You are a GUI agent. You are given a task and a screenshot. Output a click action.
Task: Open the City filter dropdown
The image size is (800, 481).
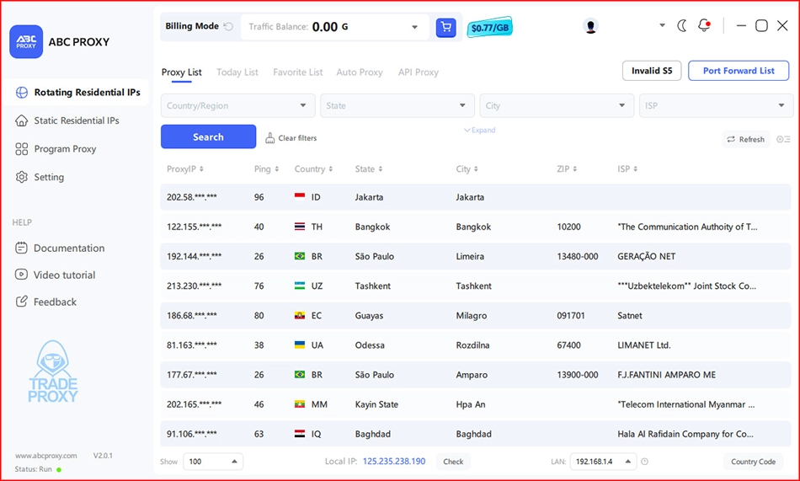click(x=557, y=105)
